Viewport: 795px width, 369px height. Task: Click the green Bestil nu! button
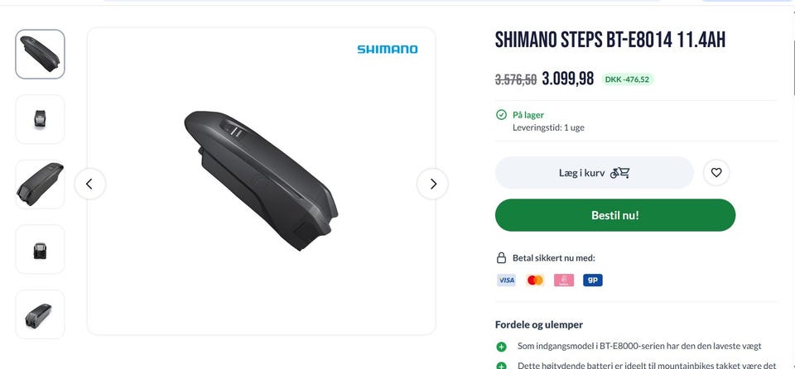click(614, 215)
